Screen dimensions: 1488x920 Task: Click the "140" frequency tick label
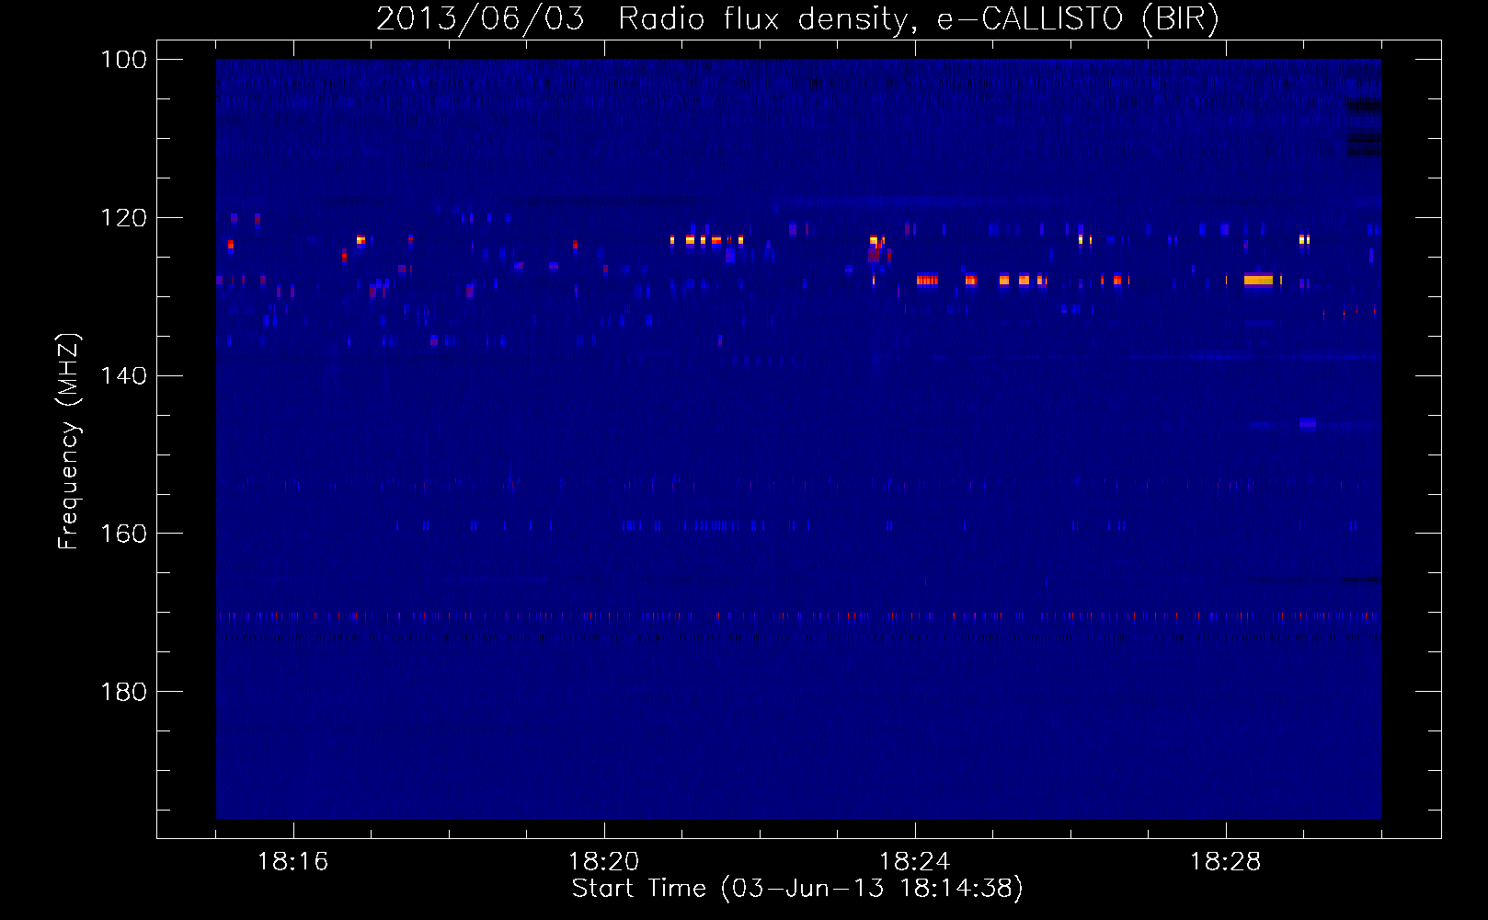122,375
